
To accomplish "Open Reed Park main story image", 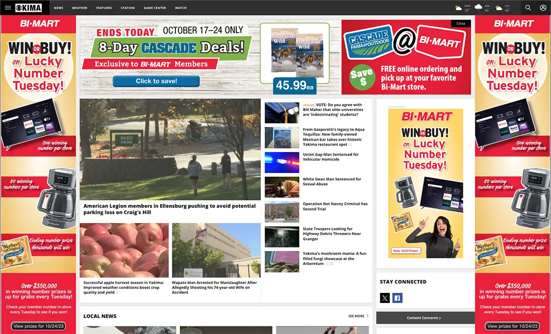I will (x=170, y=149).
